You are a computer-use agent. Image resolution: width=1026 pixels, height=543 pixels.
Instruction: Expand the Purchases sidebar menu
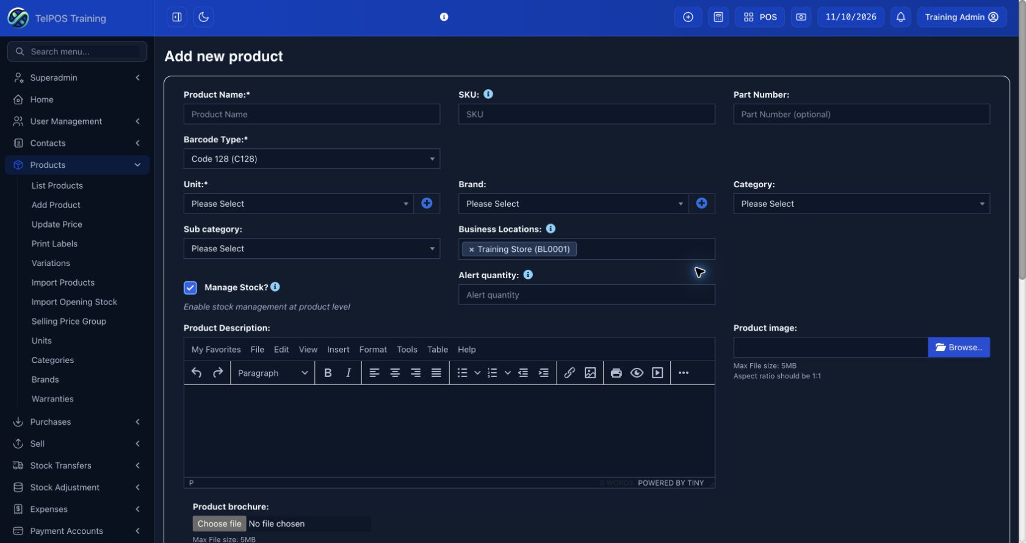77,422
